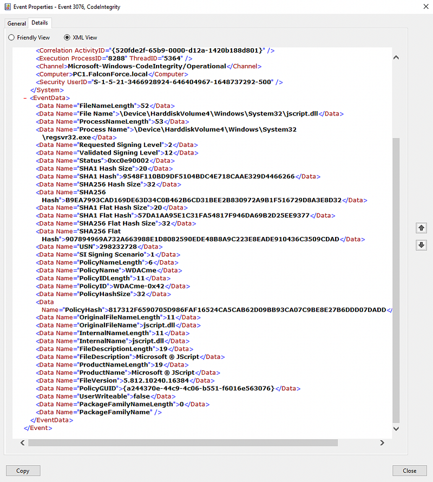The image size is (433, 482).
Task: Click the empty PackageFamilyName Data line
Action: 99,412
